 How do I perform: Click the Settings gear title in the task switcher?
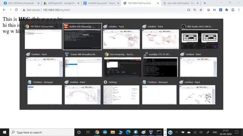point(113,82)
